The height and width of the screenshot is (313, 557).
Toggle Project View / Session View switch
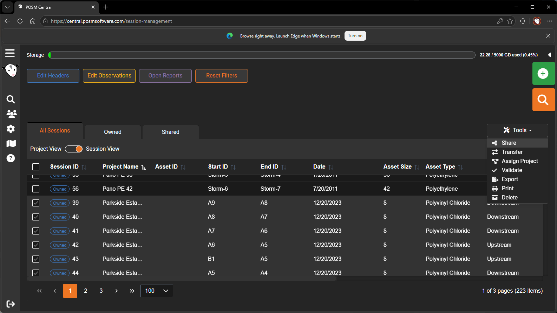[74, 149]
